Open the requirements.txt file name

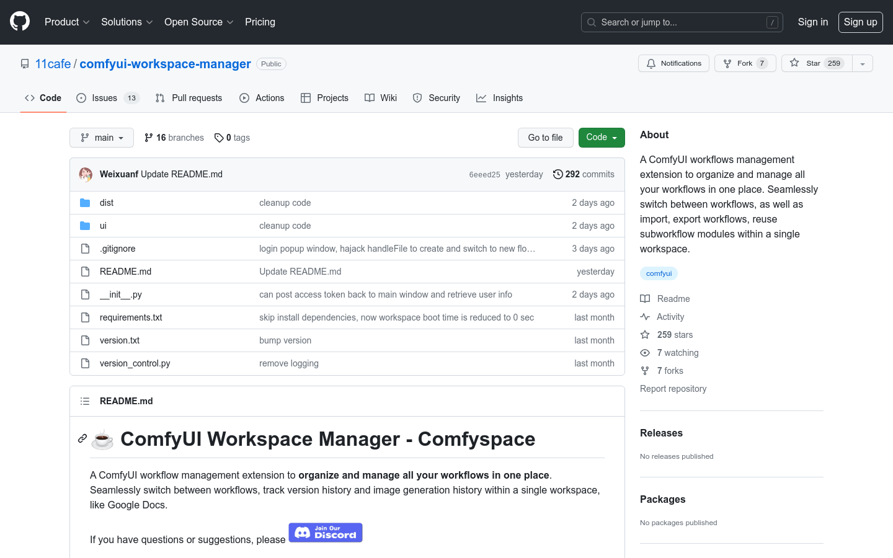point(131,317)
